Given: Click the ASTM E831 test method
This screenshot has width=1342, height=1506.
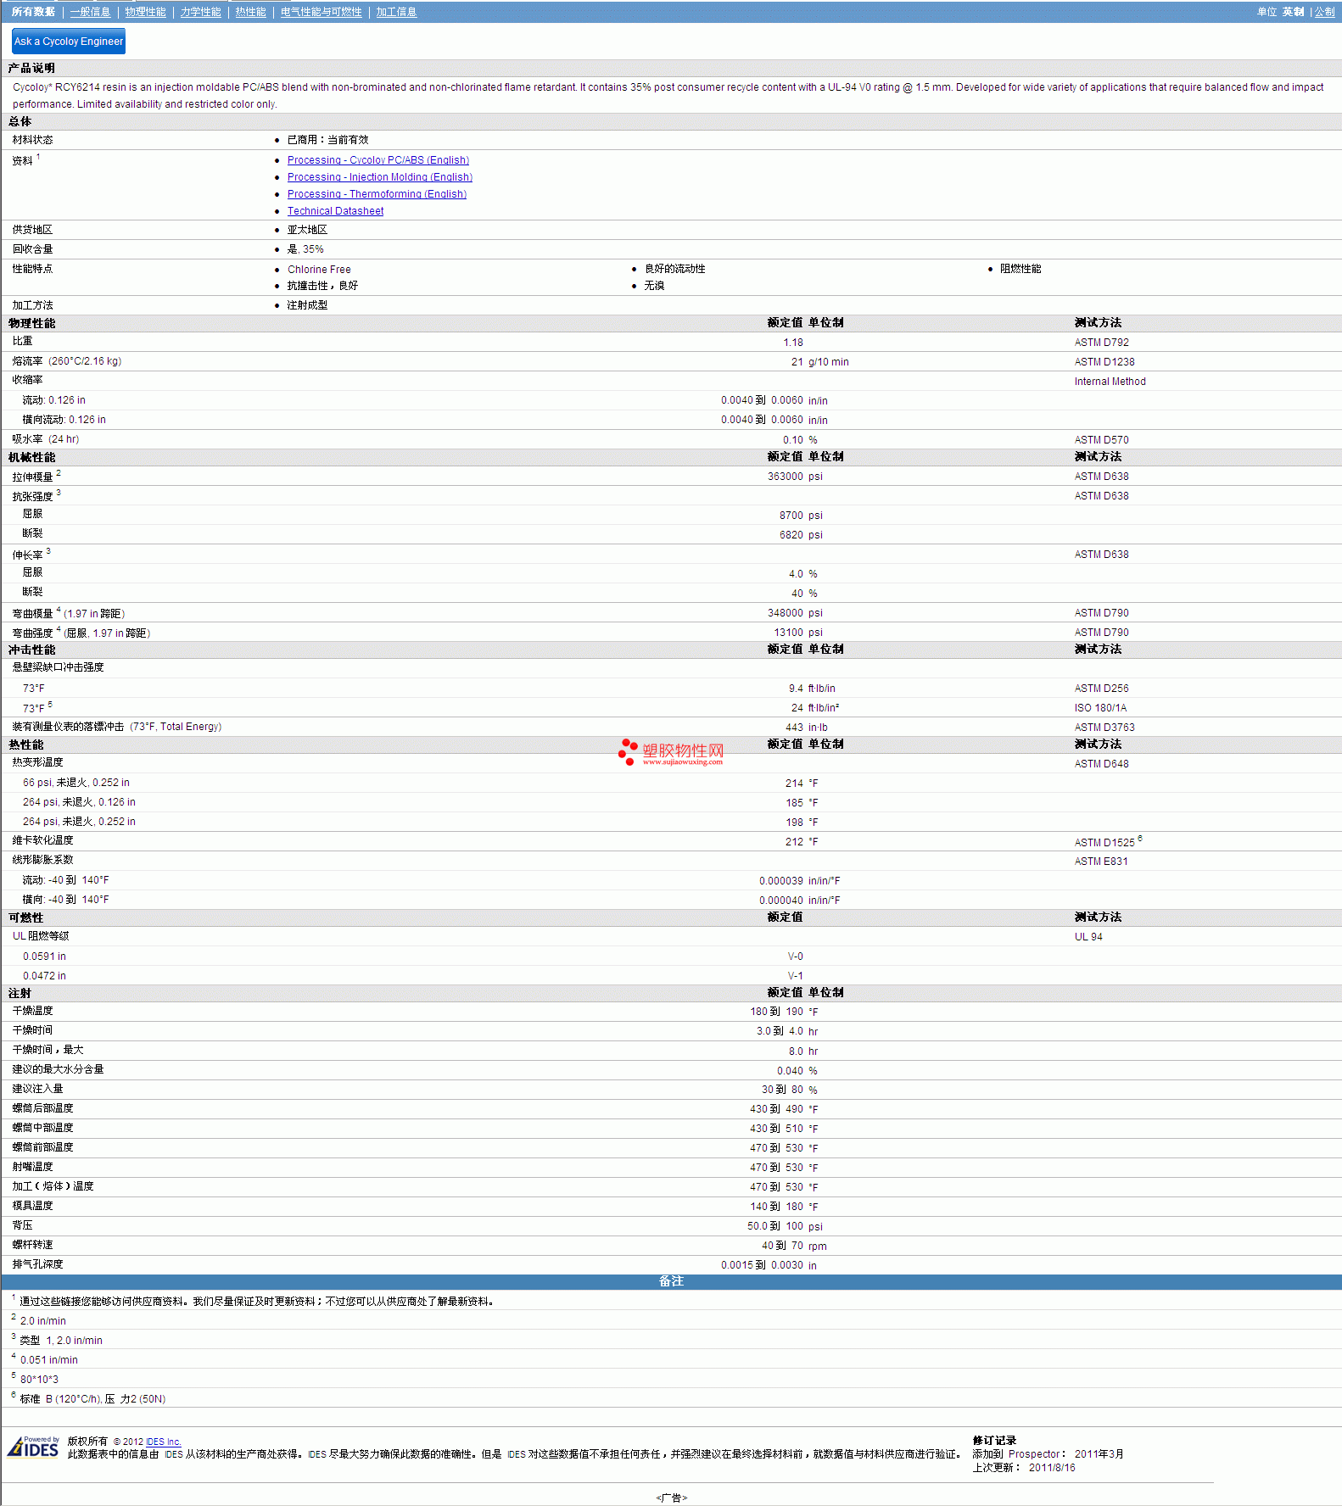Looking at the screenshot, I should (1101, 862).
